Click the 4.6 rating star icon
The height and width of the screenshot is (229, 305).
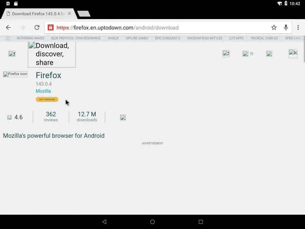click(x=9, y=117)
